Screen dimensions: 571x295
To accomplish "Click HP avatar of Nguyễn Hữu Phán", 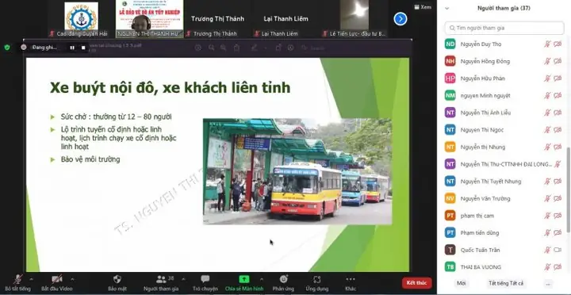I will pos(450,79).
